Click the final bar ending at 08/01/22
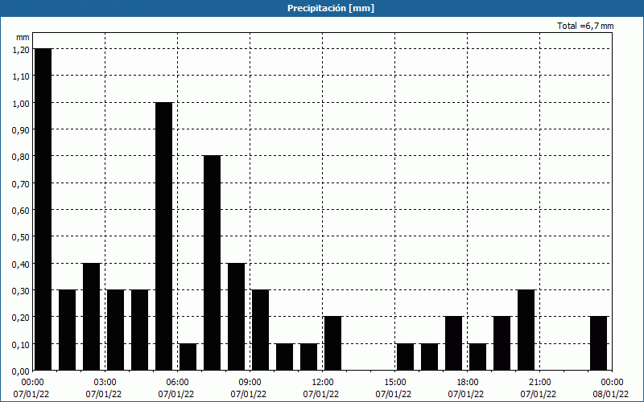644x402 pixels. coord(598,343)
